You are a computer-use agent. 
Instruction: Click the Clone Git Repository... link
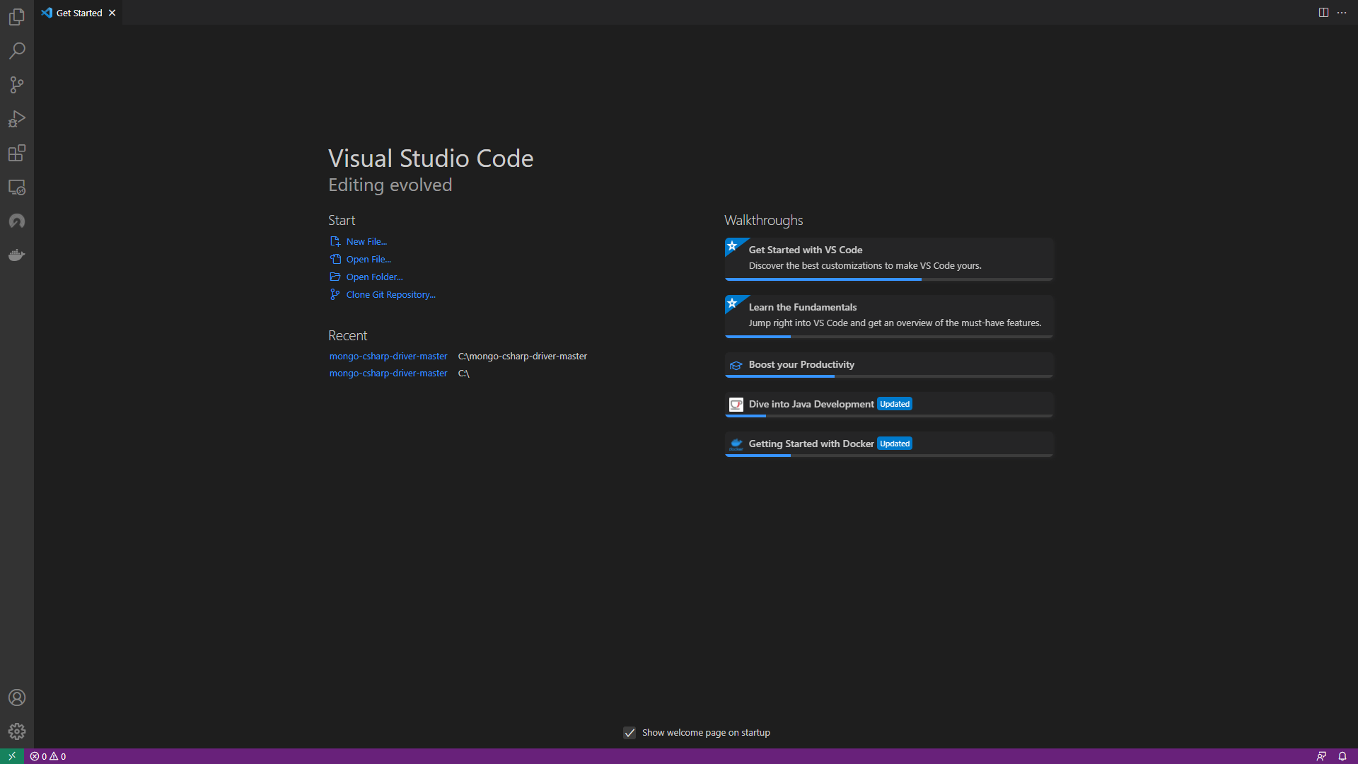click(390, 295)
